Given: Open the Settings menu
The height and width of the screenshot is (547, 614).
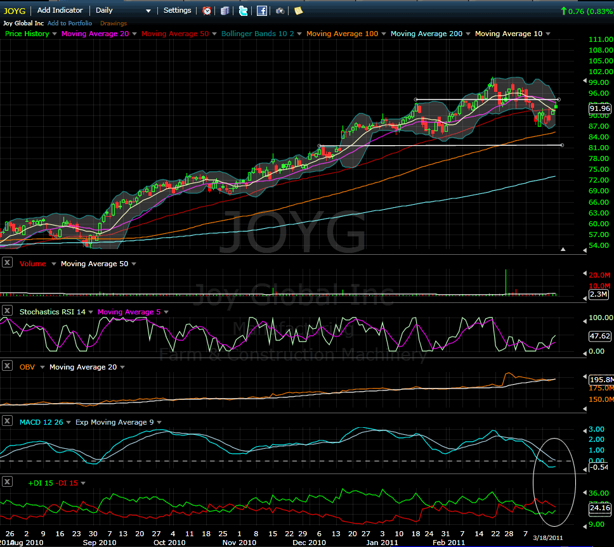Looking at the screenshot, I should pos(177,11).
